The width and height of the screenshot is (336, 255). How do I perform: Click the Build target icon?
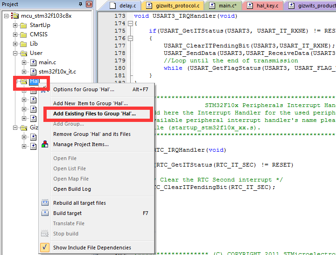point(45,213)
